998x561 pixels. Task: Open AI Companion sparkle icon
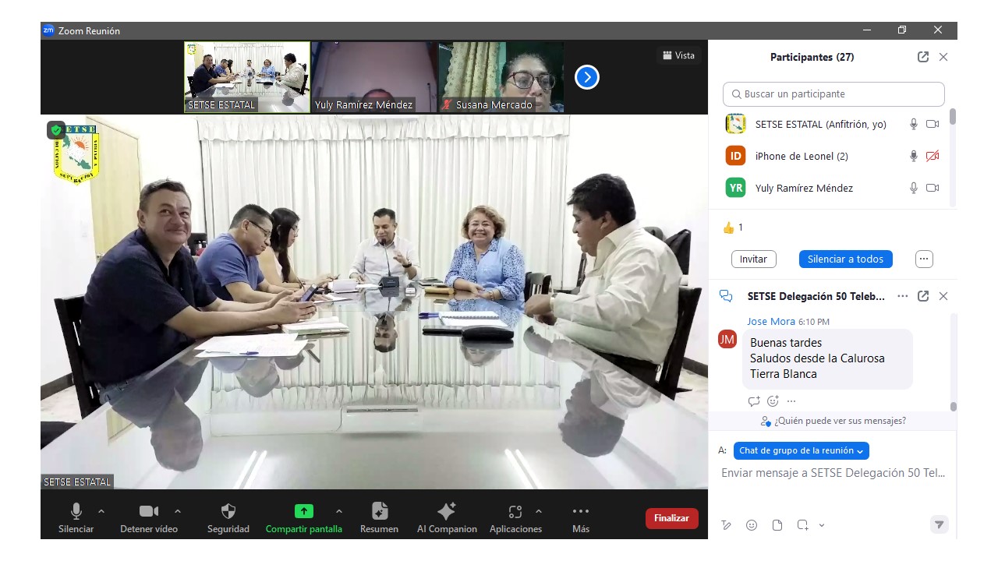[x=447, y=512]
